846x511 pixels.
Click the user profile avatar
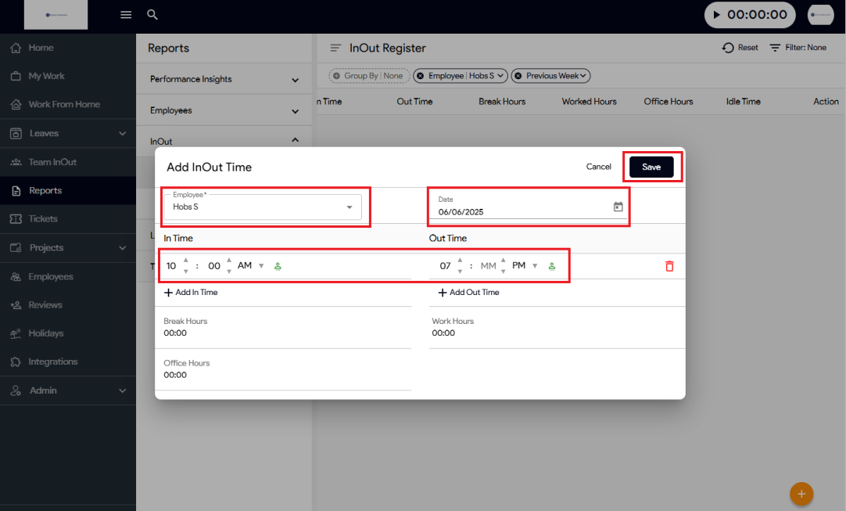pos(820,15)
